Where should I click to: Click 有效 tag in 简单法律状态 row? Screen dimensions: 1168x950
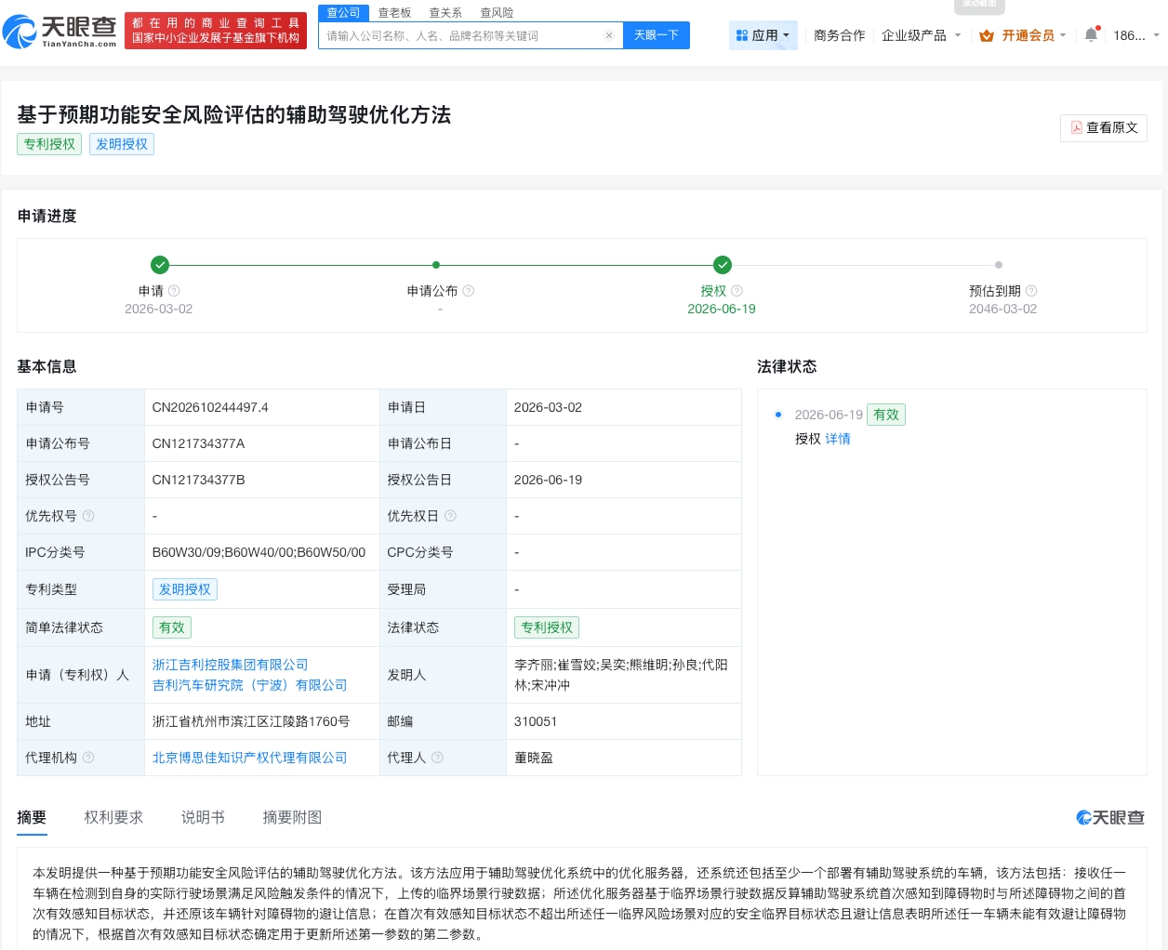click(x=172, y=627)
